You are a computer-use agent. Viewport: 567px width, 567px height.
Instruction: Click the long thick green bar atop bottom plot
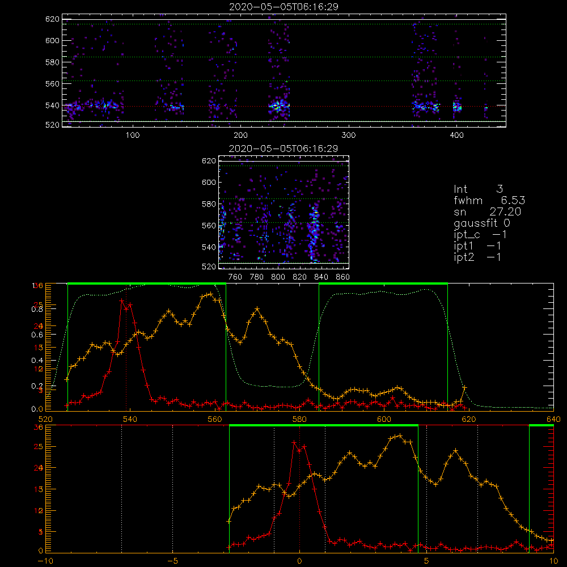(324, 426)
